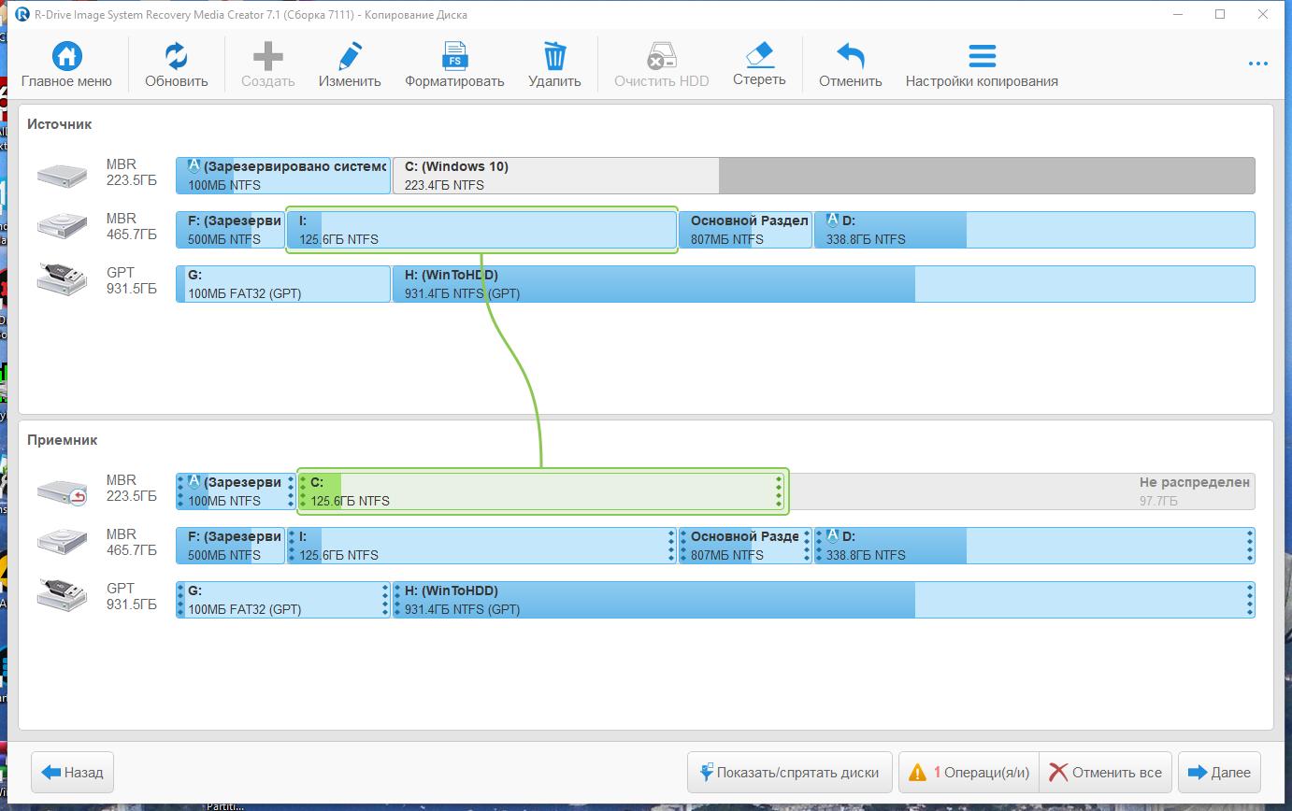Click Отменить все button

coord(1106,773)
